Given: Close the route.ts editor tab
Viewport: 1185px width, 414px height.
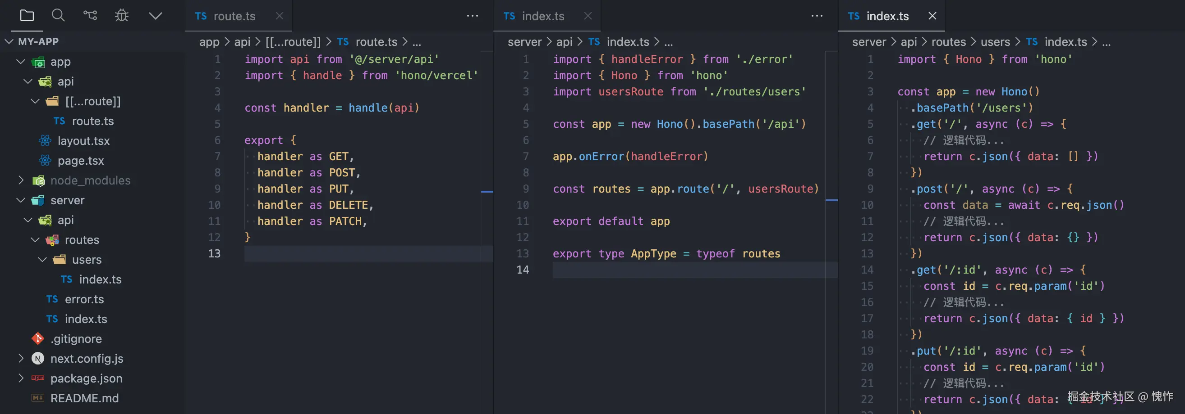Looking at the screenshot, I should pyautogui.click(x=279, y=16).
